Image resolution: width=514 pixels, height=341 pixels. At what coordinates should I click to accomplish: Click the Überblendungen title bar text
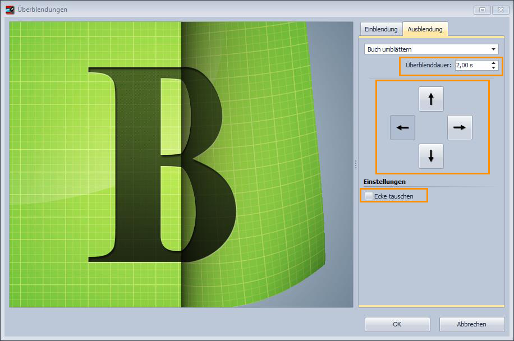pyautogui.click(x=43, y=10)
